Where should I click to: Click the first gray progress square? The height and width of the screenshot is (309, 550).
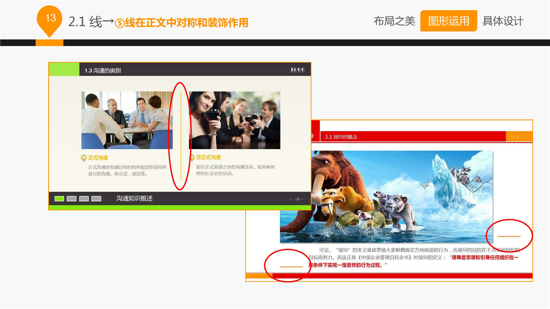click(x=72, y=198)
